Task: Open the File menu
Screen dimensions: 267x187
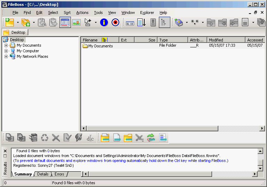Action: pyautogui.click(x=15, y=13)
